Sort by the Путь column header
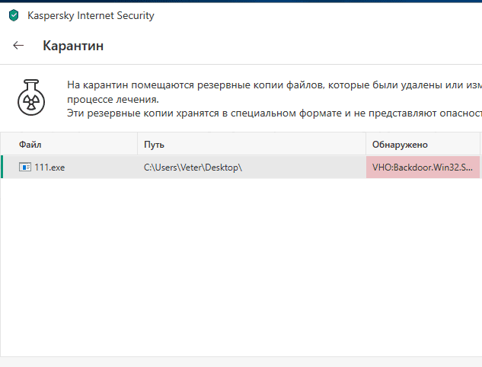The width and height of the screenshot is (482, 367). 154,144
